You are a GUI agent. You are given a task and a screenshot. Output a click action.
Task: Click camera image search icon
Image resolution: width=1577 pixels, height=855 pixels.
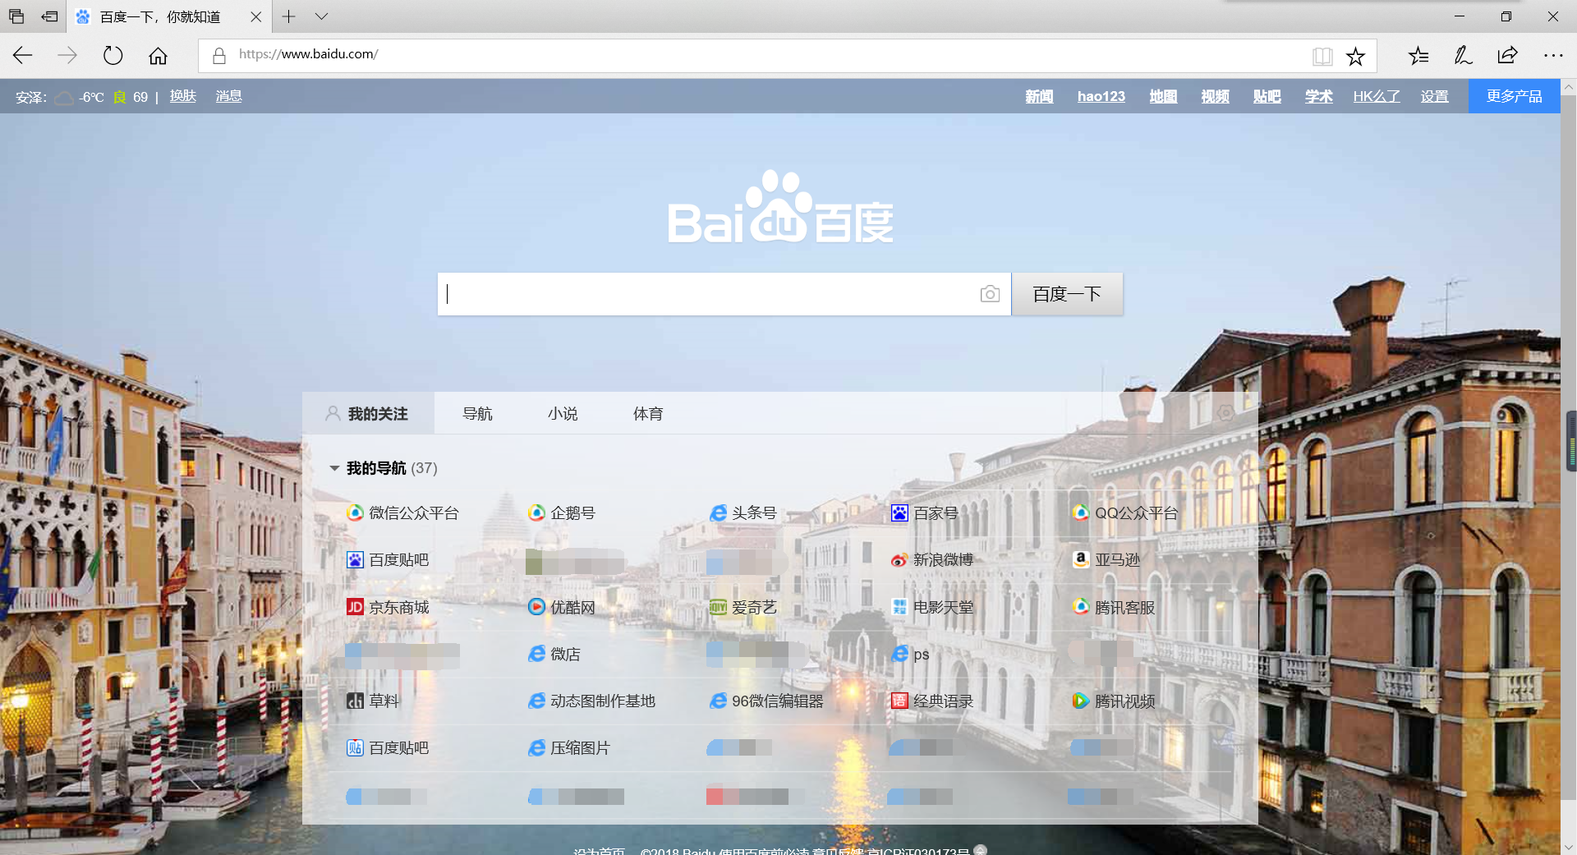(990, 294)
